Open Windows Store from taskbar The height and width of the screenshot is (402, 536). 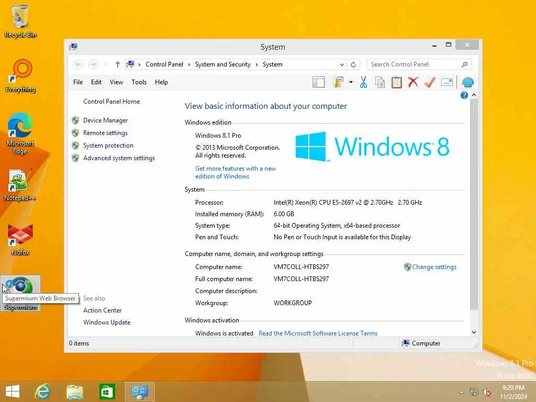pyautogui.click(x=107, y=392)
